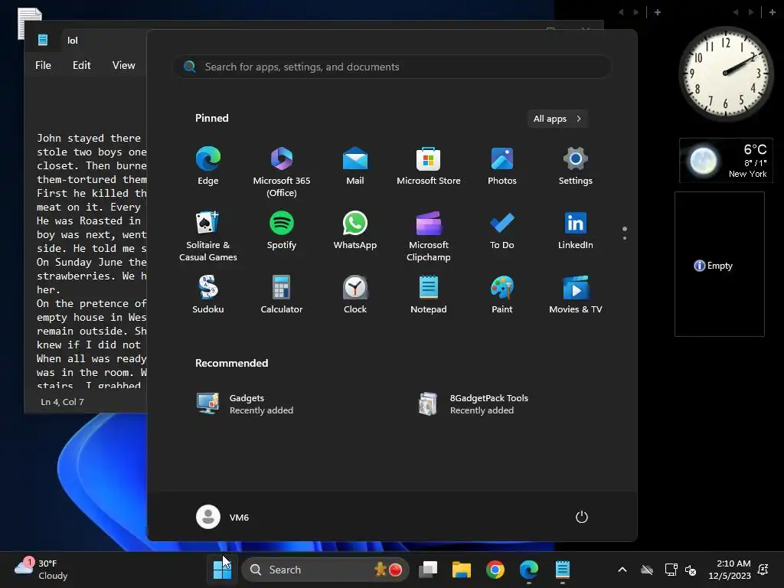Open the Mail app
The height and width of the screenshot is (588, 784).
pos(355,166)
